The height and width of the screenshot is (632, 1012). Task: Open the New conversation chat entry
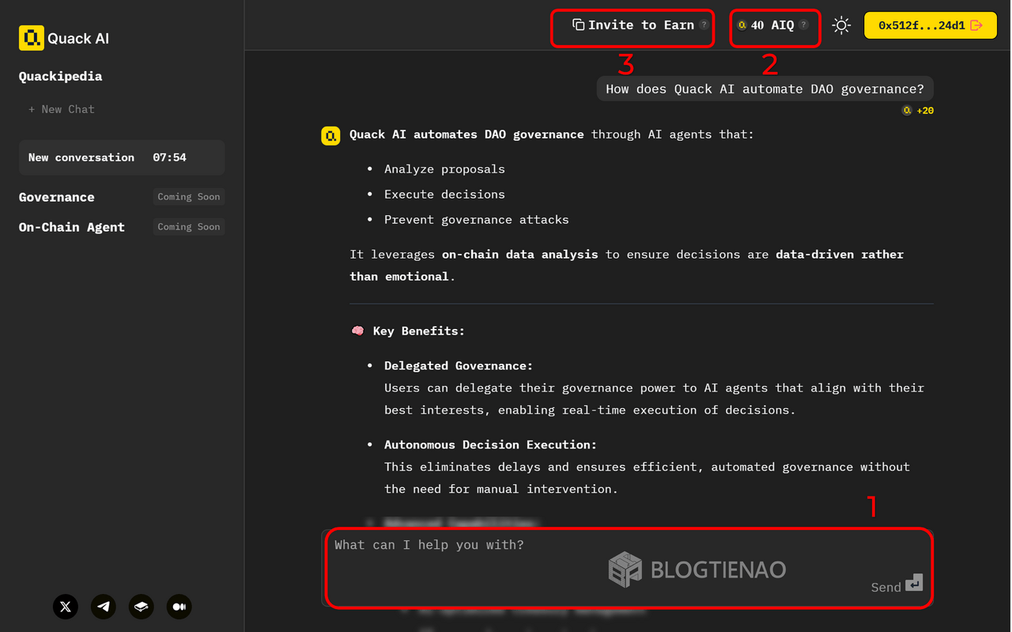tap(121, 157)
